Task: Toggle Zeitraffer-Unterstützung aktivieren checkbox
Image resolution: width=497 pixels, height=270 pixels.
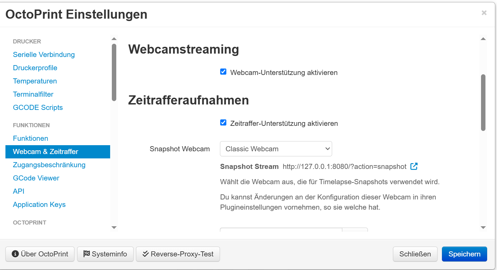Action: 223,123
